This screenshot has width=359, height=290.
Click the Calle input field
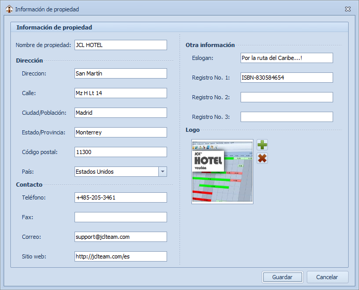(121, 93)
